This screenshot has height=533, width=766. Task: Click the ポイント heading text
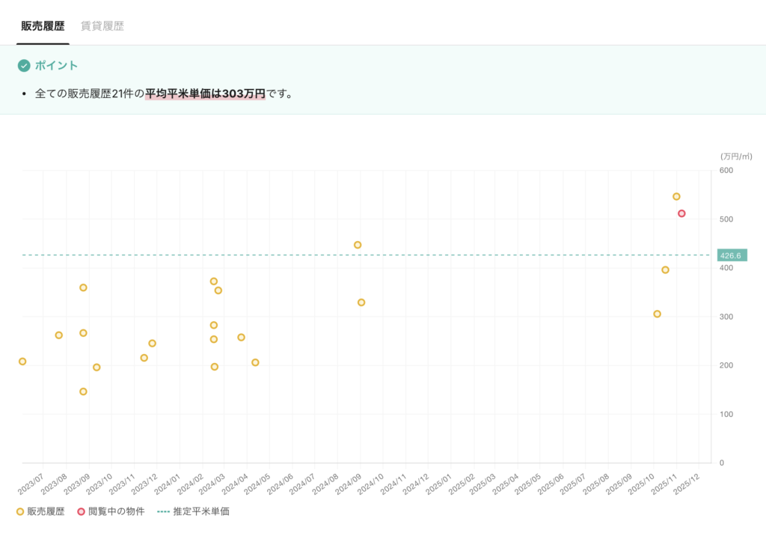tap(56, 66)
